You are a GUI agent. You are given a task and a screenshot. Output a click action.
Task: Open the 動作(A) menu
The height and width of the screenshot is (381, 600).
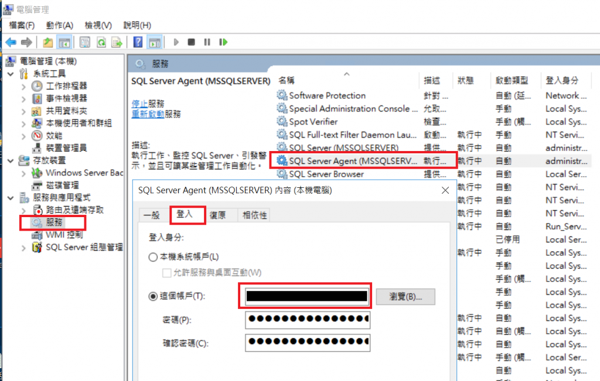[x=59, y=25]
